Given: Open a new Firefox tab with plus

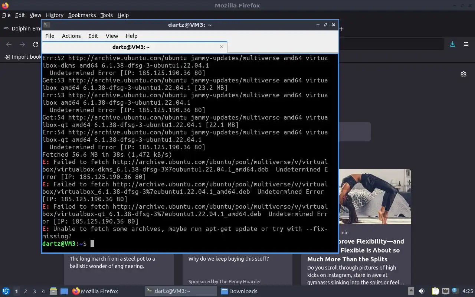Looking at the screenshot, I should pyautogui.click(x=341, y=29).
